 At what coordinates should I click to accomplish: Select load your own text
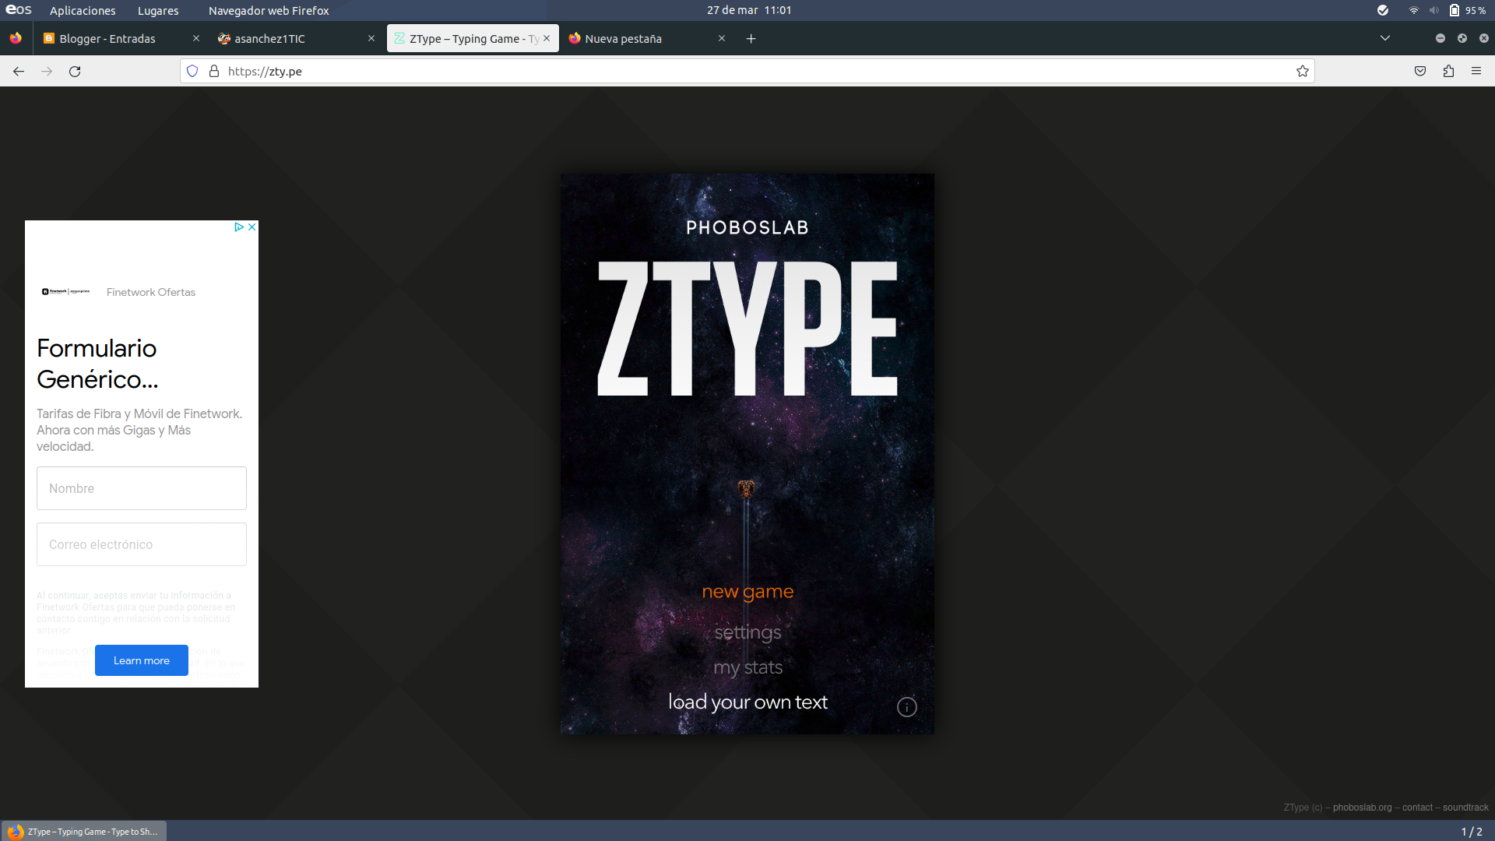[747, 702]
